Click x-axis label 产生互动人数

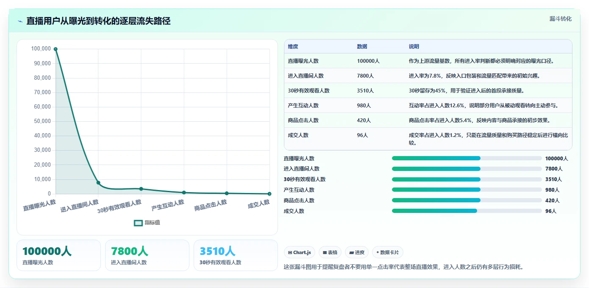coord(168,205)
